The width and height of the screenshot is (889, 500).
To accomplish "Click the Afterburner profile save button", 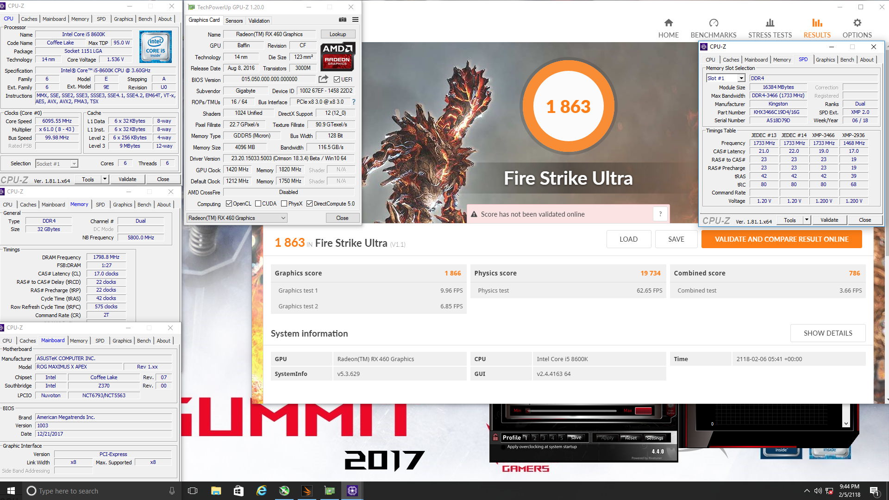I will (576, 437).
